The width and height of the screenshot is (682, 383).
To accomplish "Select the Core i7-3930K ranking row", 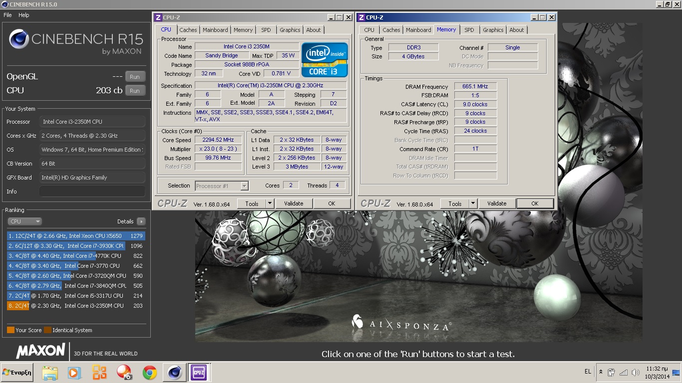I will click(x=76, y=246).
